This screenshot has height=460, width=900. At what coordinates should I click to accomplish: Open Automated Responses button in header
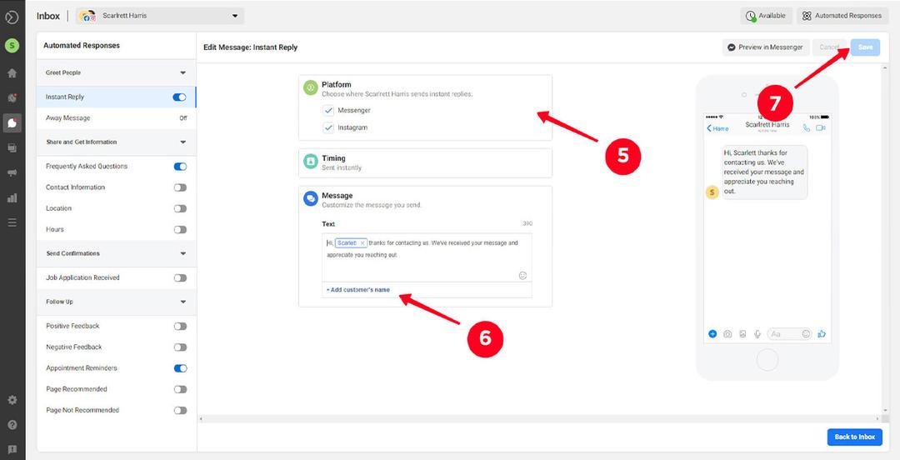click(842, 16)
